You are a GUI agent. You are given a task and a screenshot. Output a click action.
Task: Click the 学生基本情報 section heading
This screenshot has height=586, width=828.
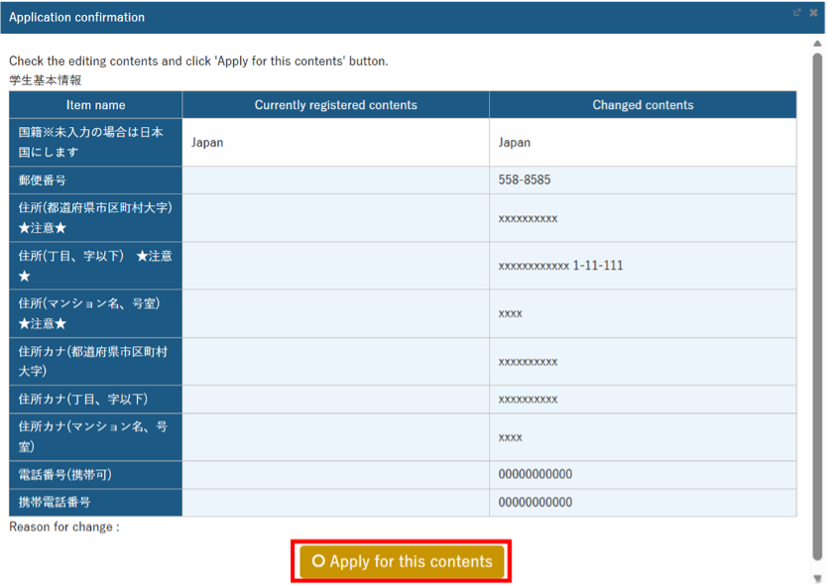coord(45,79)
